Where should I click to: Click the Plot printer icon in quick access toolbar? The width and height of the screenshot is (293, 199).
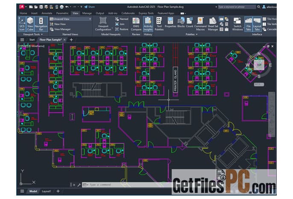[62, 7]
